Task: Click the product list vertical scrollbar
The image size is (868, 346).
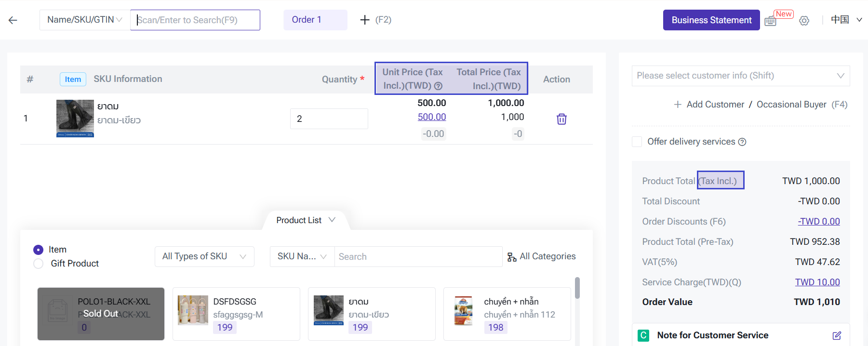Action: pyautogui.click(x=577, y=288)
